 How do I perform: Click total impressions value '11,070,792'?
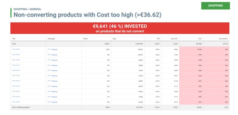point(139,44)
